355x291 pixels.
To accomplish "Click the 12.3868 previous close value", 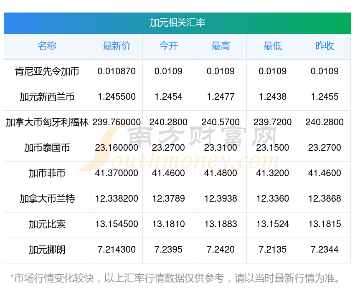I will pyautogui.click(x=325, y=199).
